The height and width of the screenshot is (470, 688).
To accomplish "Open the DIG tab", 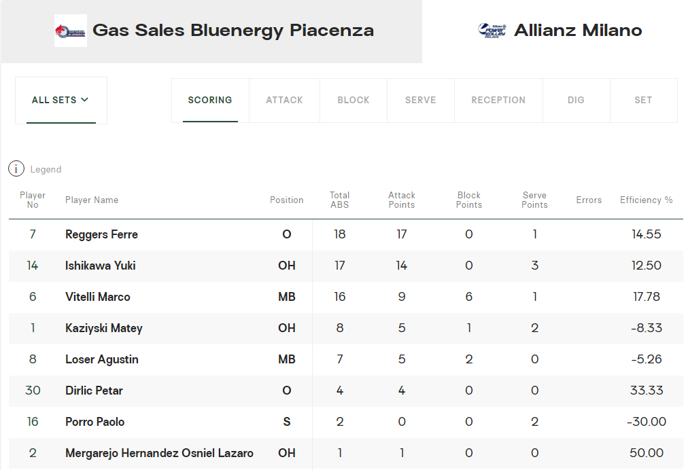I will click(x=576, y=101).
